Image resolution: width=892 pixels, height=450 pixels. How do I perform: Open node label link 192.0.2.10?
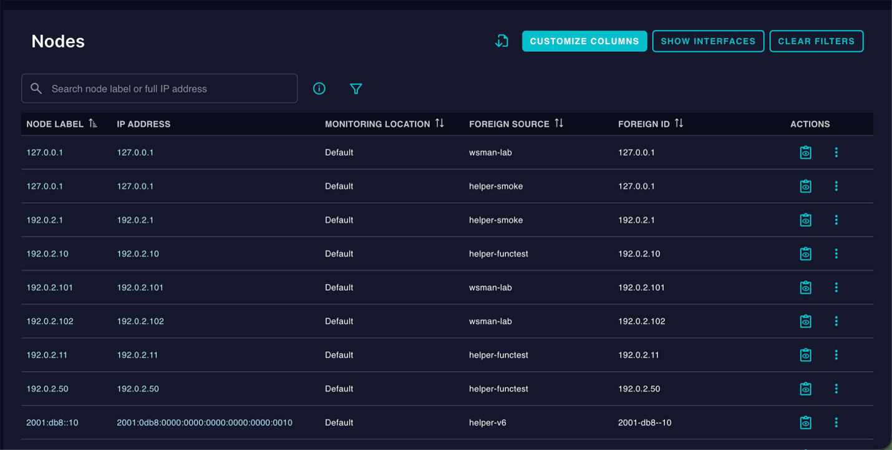(47, 253)
